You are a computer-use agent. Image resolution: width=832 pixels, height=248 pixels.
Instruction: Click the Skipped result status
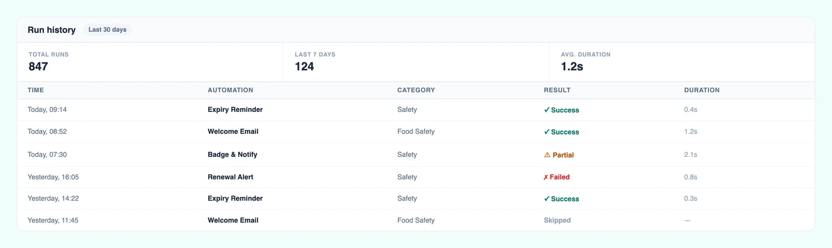557,220
